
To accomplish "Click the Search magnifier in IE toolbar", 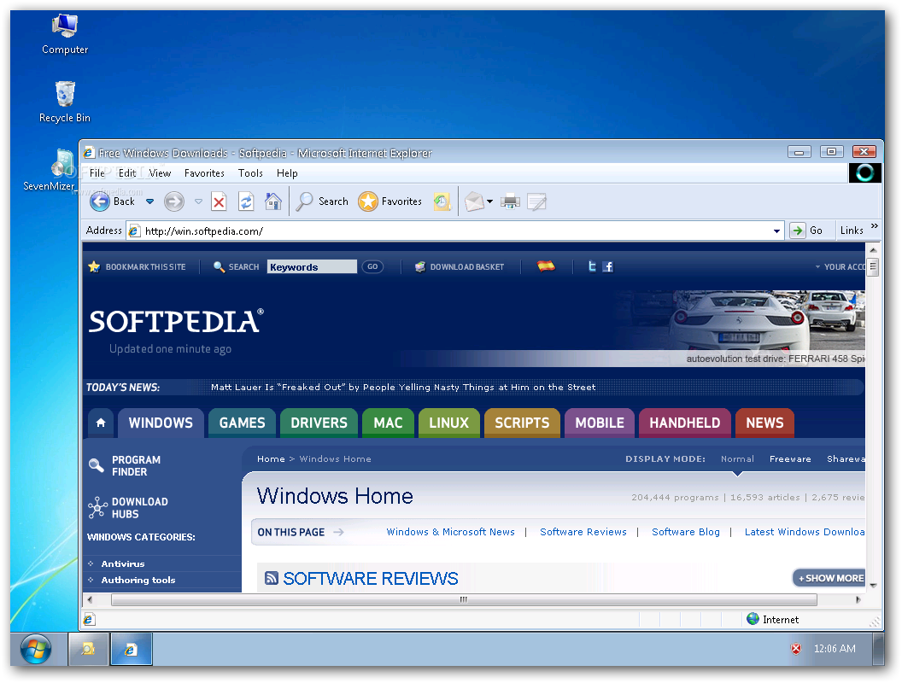I will pyautogui.click(x=304, y=201).
